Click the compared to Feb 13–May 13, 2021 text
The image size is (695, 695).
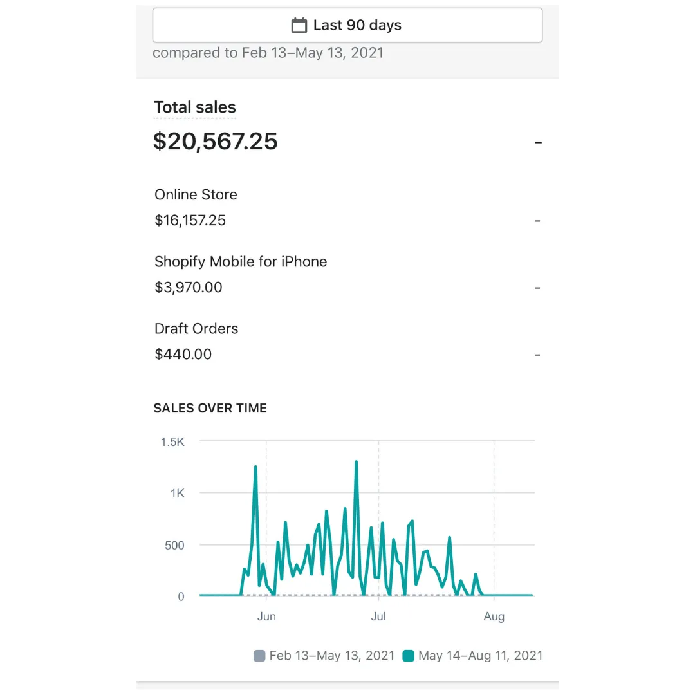point(268,53)
